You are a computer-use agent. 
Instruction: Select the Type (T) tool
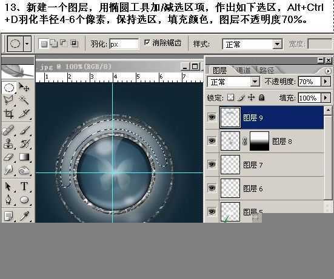[x=24, y=186]
